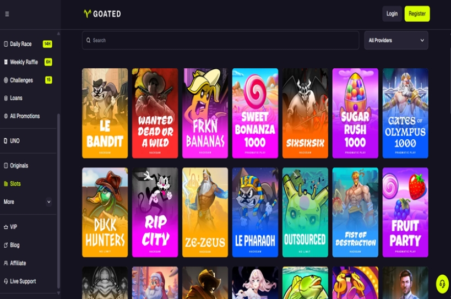Click the Goated logo
This screenshot has height=299, width=451.
click(x=102, y=14)
